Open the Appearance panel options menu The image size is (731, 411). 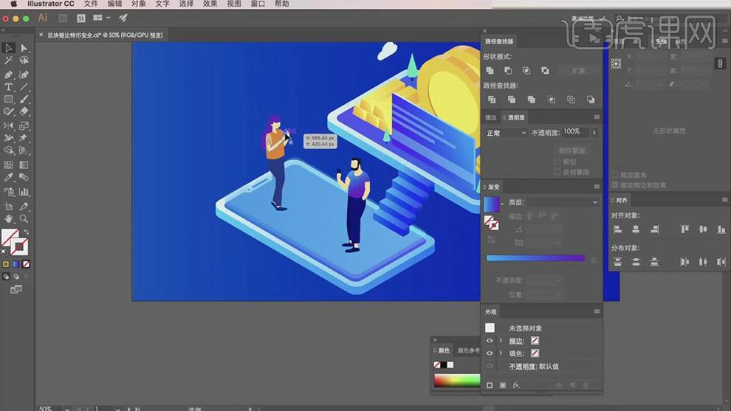[x=597, y=311]
